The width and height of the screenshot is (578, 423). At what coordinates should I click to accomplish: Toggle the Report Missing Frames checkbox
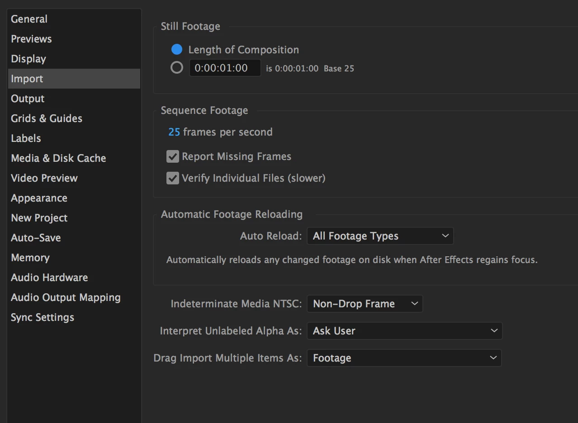tap(173, 157)
